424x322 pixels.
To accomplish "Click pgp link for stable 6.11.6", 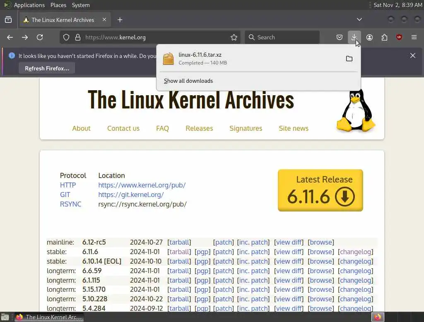I will 202,252.
